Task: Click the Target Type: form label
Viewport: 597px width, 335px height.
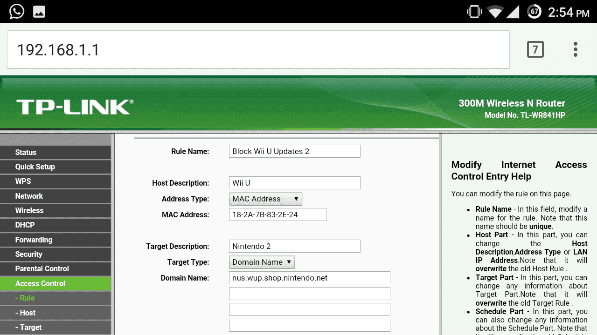Action: tap(188, 262)
